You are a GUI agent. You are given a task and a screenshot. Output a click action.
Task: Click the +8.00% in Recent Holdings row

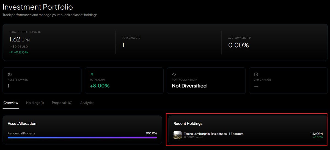(x=318, y=137)
